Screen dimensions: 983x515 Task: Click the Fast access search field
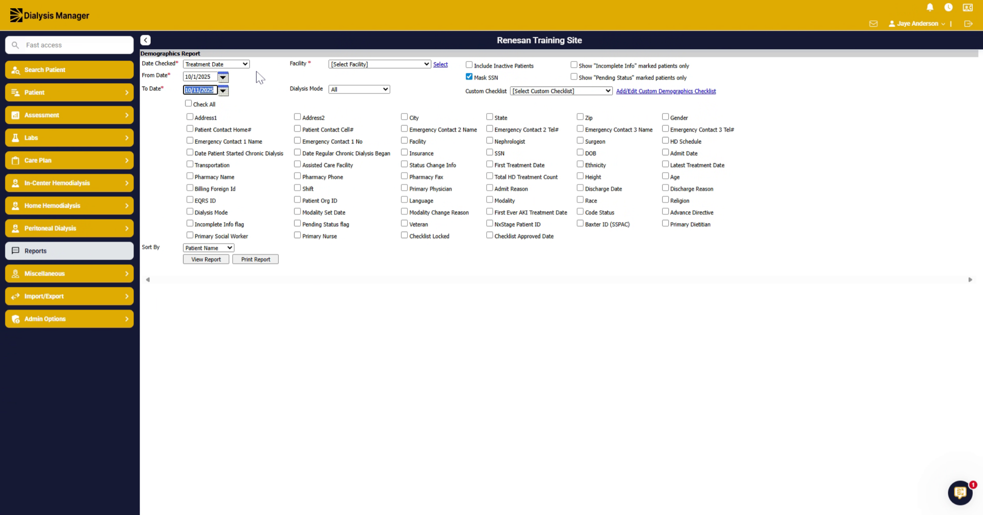(x=69, y=45)
